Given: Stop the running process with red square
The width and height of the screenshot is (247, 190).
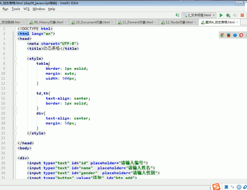Looking at the screenshot, I should 242,15.
